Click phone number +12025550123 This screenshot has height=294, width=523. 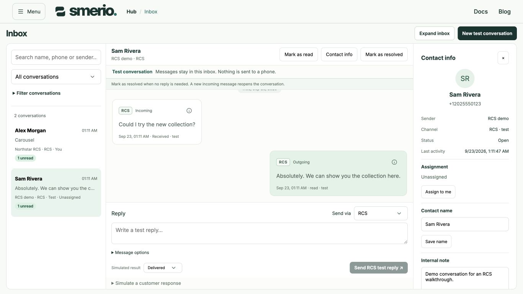point(465,104)
